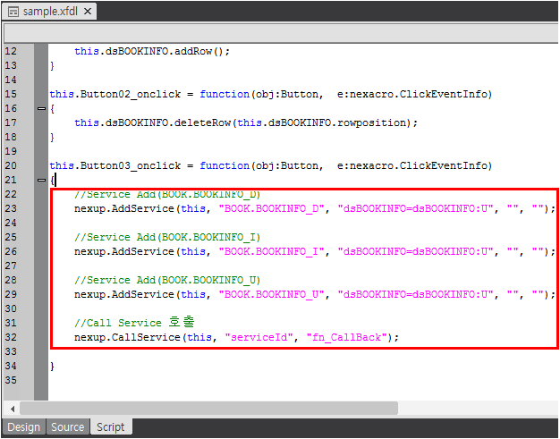Click nexacro.ClickEventInfo on line 20

pyautogui.click(x=419, y=165)
